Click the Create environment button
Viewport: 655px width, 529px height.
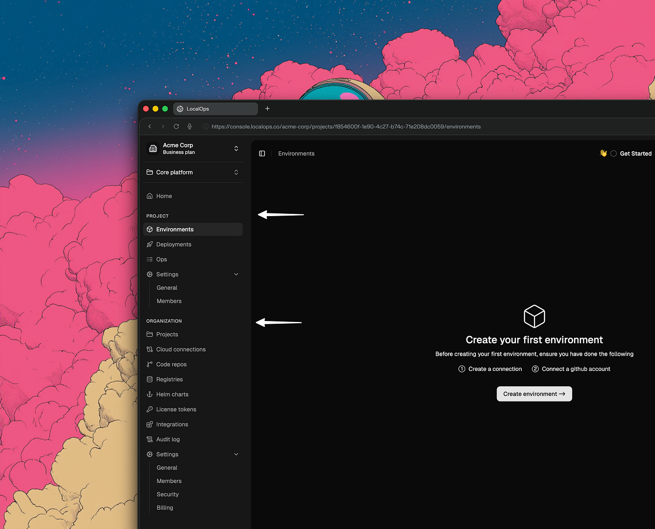(534, 394)
